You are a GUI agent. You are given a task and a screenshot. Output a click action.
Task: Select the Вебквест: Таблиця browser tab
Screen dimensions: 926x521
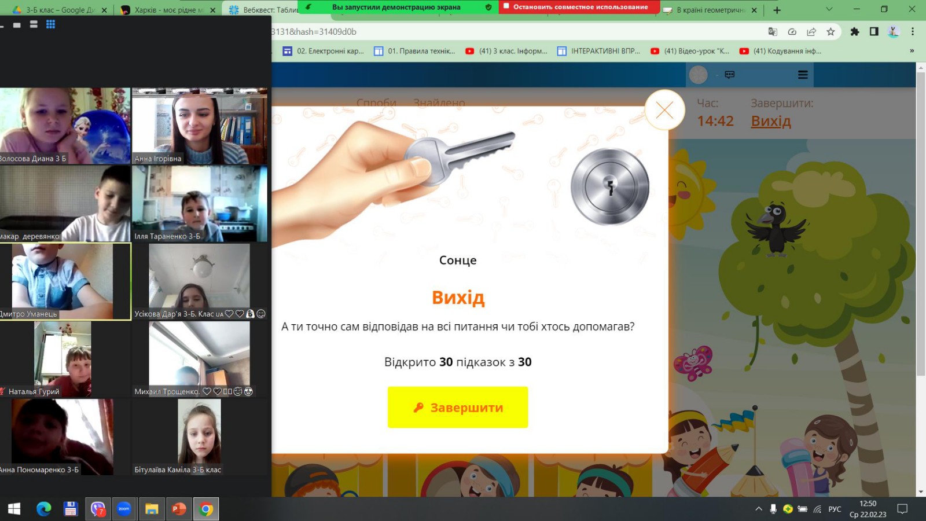(x=263, y=10)
